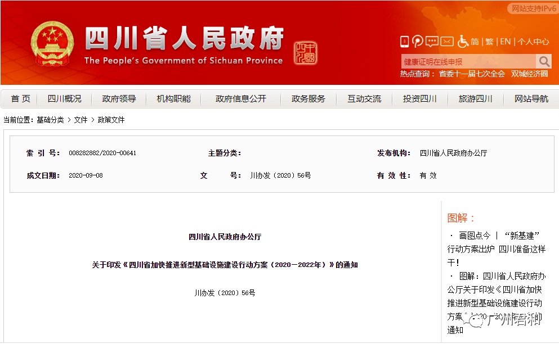Image resolution: width=559 pixels, height=344 pixels.
Task: Open 政府信息公开 navigation item
Action: point(241,98)
